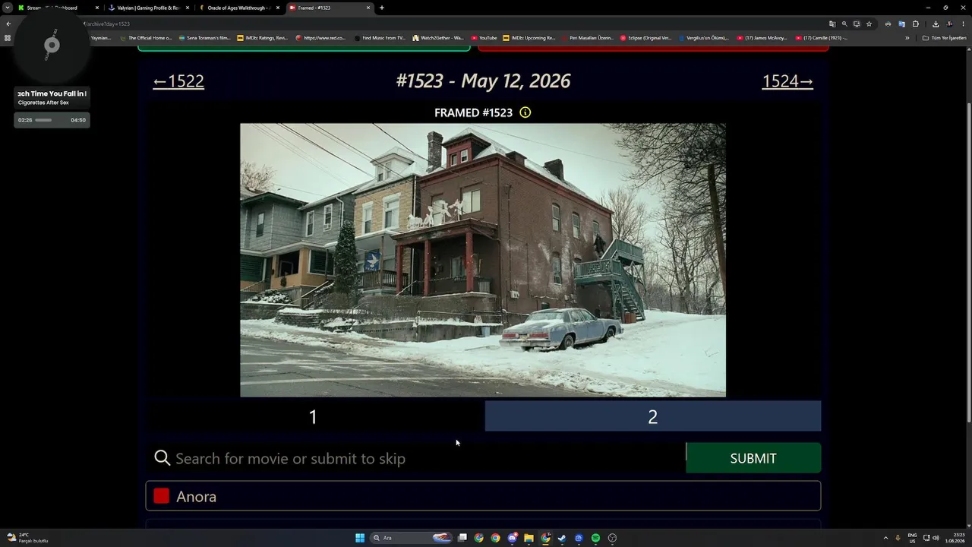
Task: Click the last taskbar app icon right of Spotify
Action: [612, 538]
